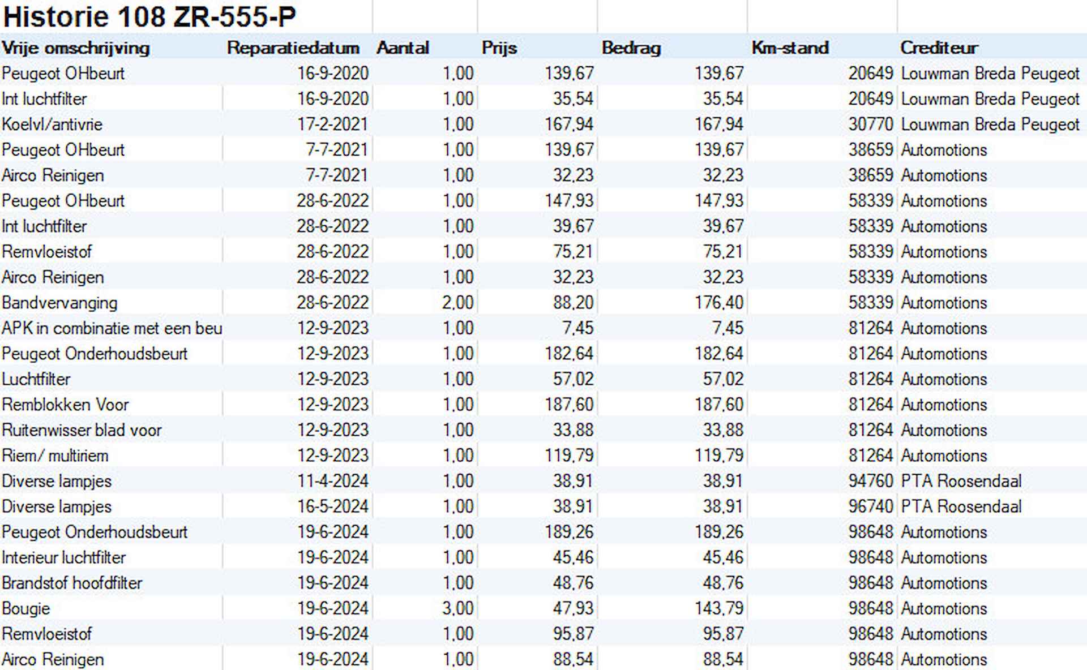This screenshot has height=670, width=1087.
Task: Click the Km-stand value 96740
Action: (871, 506)
